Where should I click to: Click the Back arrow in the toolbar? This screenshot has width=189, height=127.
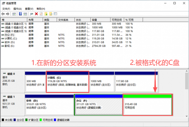[3, 14]
